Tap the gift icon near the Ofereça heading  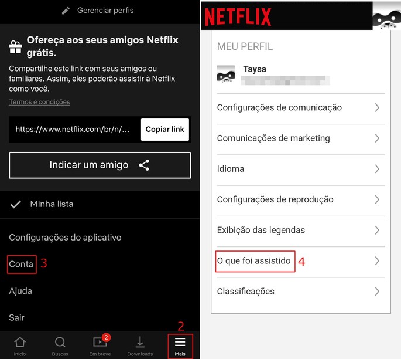point(15,46)
